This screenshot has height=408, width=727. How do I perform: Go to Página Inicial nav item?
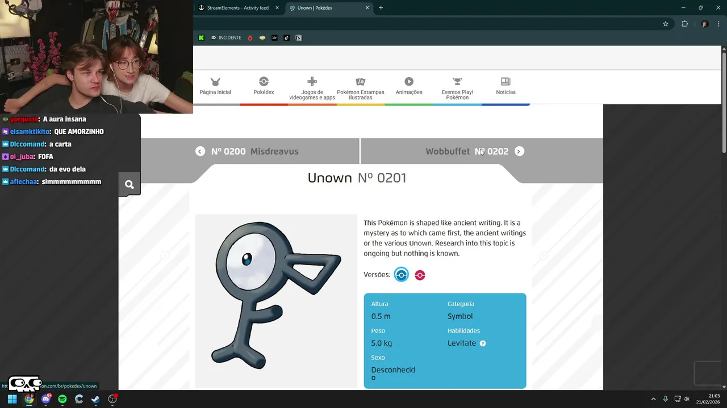215,87
